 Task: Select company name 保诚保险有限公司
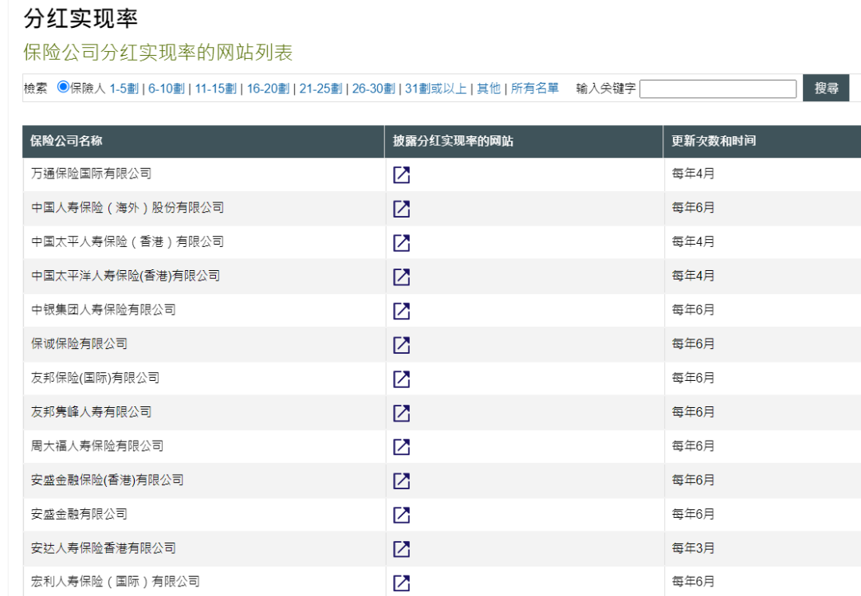[79, 343]
